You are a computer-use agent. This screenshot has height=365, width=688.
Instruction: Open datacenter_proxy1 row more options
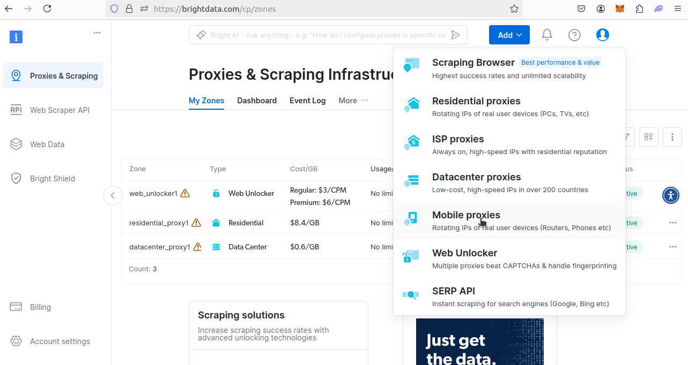click(x=673, y=247)
